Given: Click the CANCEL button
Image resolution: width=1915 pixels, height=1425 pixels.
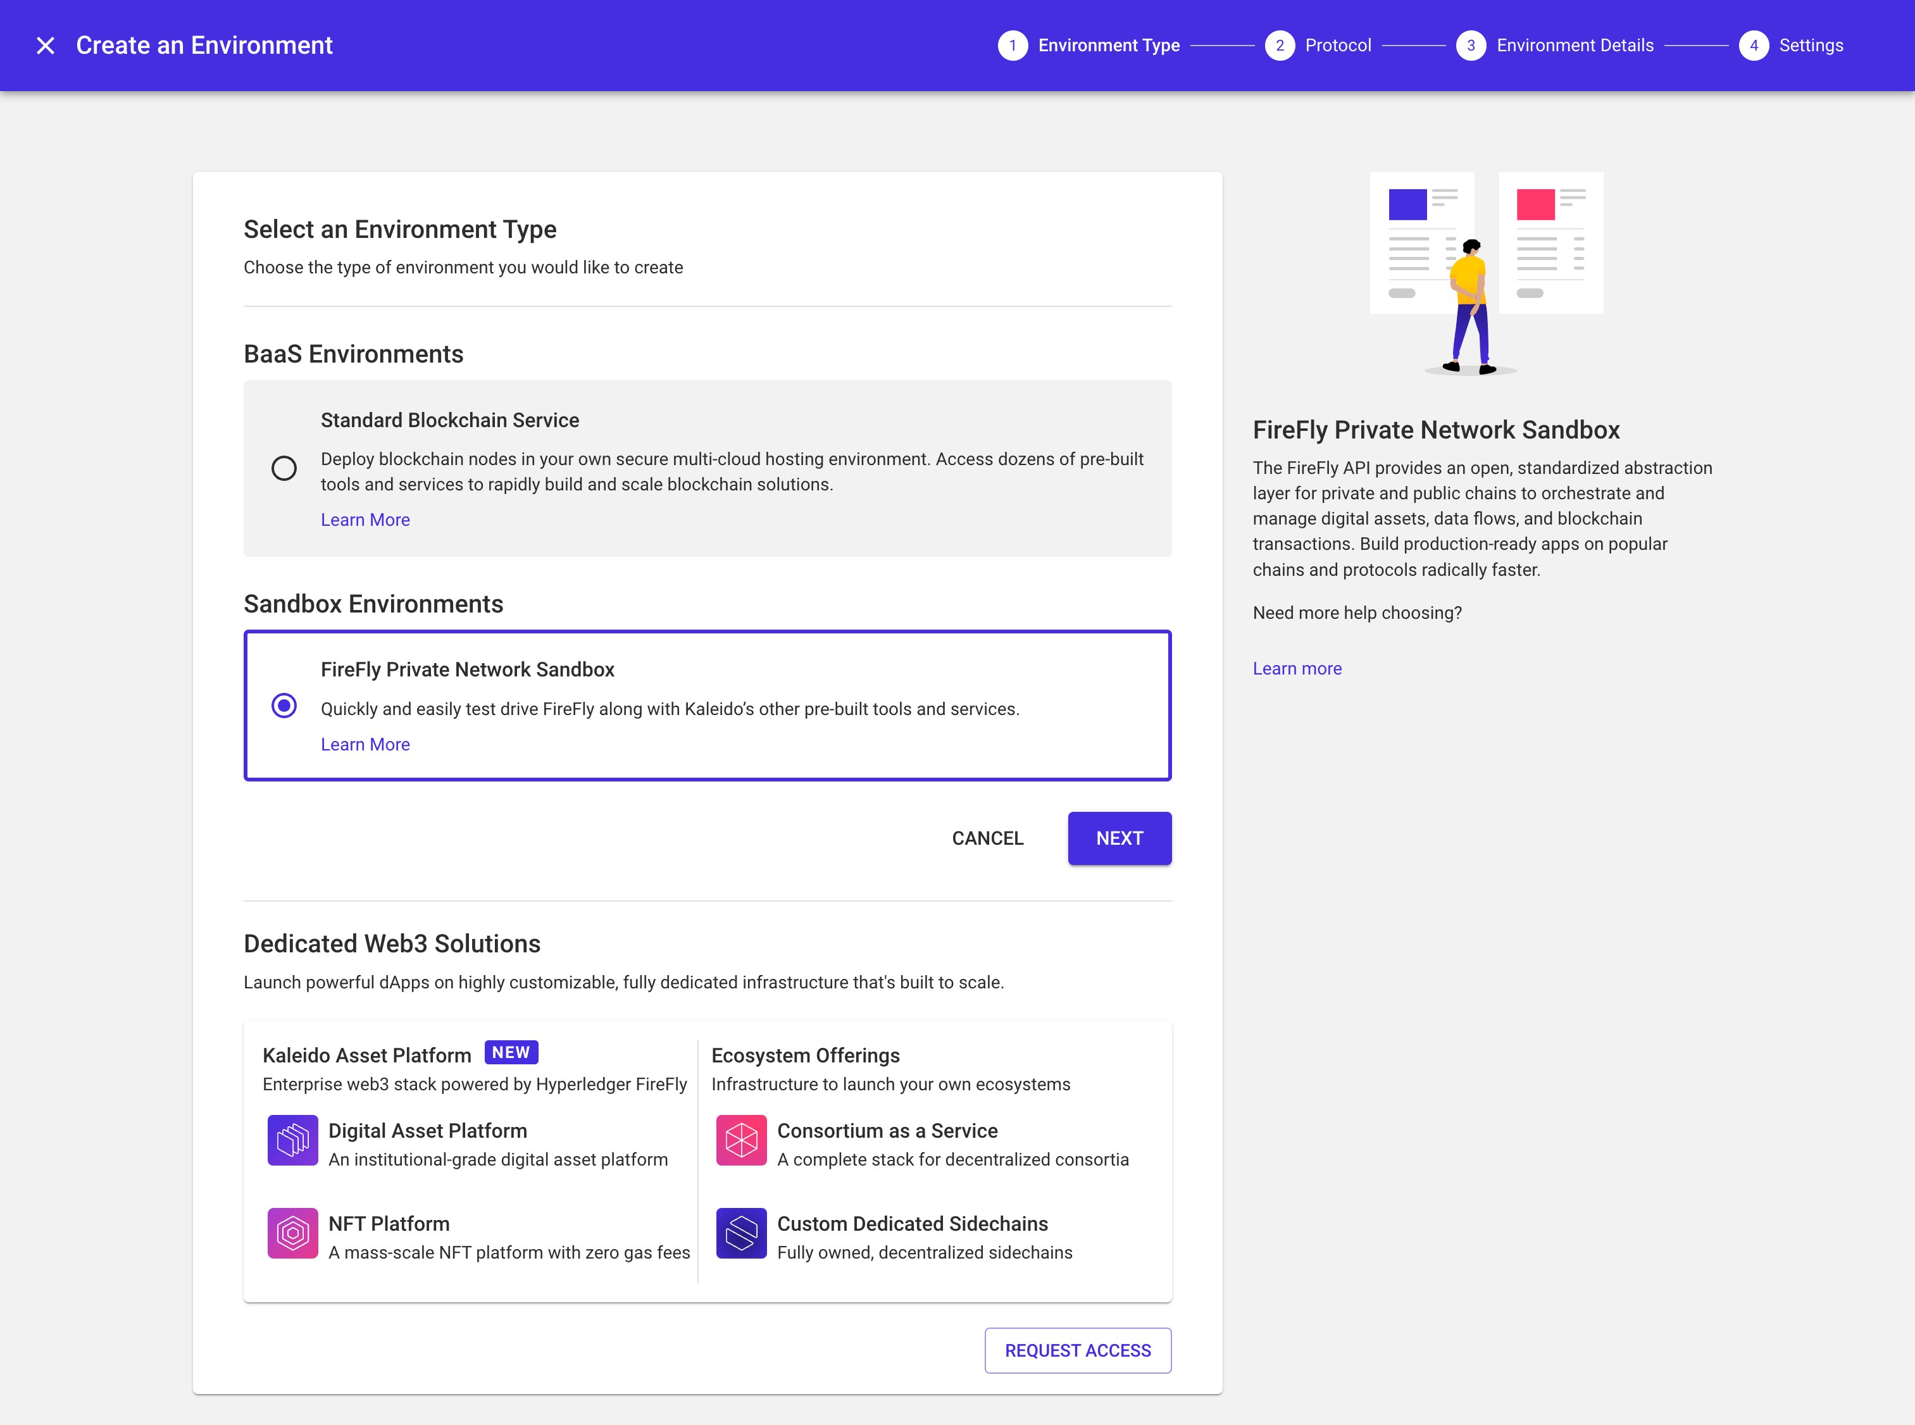Looking at the screenshot, I should point(987,838).
